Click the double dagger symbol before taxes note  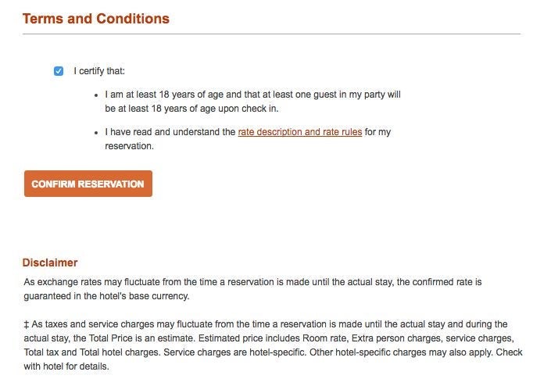tap(27, 324)
